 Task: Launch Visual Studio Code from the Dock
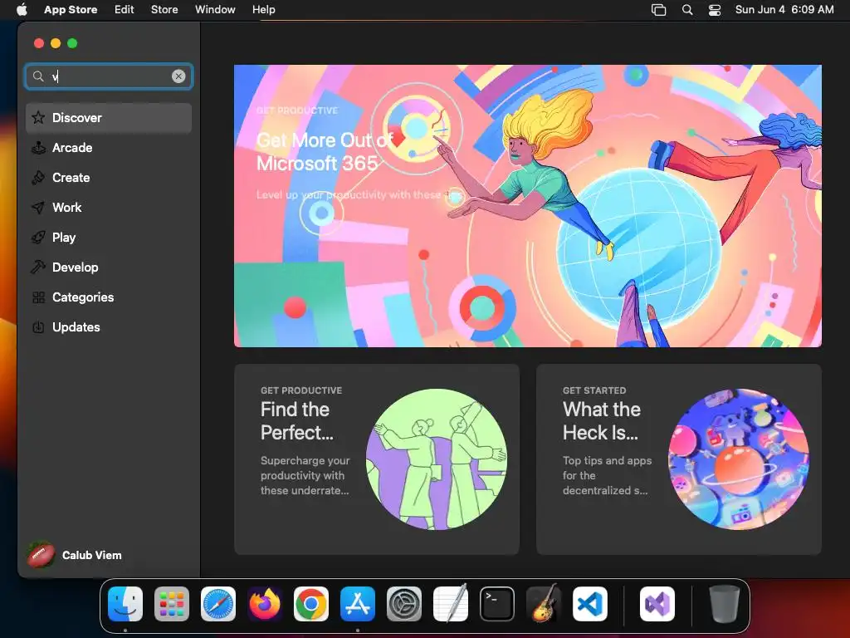[x=590, y=604]
